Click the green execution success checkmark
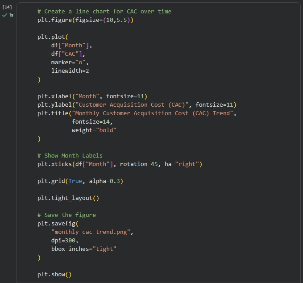Screen dimensions: 303x283 [x=4, y=15]
